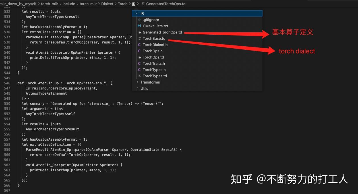Click the CMake icon next to CMakeLists.txt
This screenshot has height=194, width=358.
coord(139,26)
